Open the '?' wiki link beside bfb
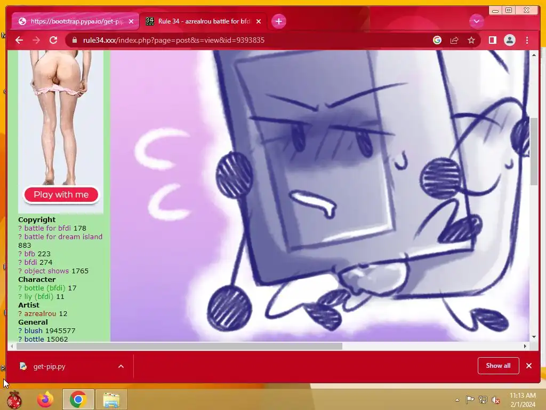Image resolution: width=546 pixels, height=410 pixels. pos(20,254)
